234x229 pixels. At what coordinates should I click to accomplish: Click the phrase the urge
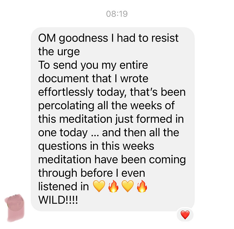tap(59, 52)
